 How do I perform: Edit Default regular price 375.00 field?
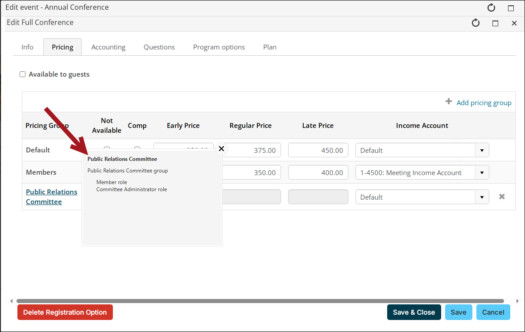pos(251,150)
